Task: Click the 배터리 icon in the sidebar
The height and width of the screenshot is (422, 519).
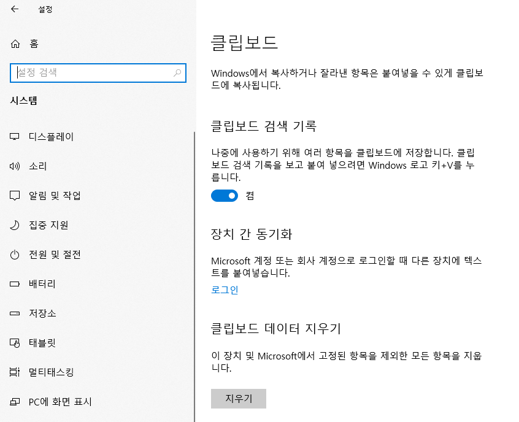Action: 15,284
